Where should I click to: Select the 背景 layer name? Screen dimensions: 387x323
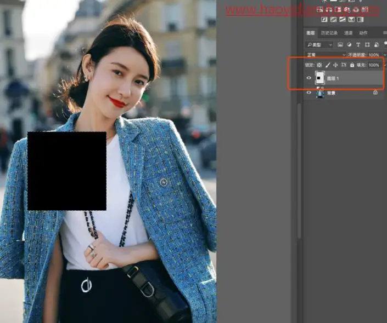pyautogui.click(x=331, y=93)
